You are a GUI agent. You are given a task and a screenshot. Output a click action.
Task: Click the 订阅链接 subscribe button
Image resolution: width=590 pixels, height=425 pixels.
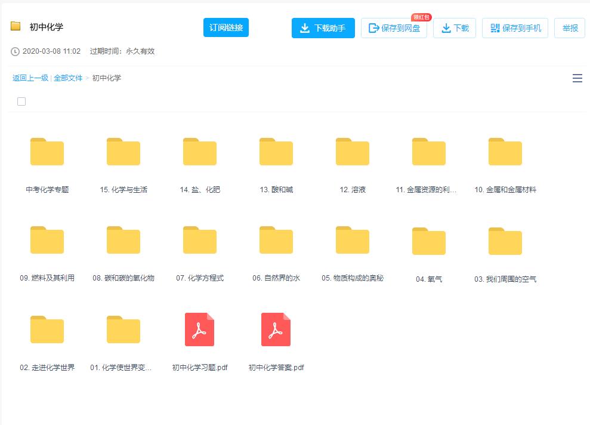click(x=226, y=27)
